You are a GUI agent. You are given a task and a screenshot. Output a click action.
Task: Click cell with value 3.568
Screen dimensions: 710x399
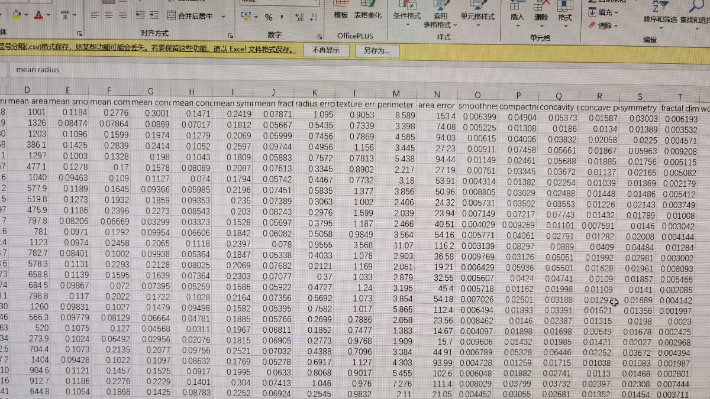356,245
